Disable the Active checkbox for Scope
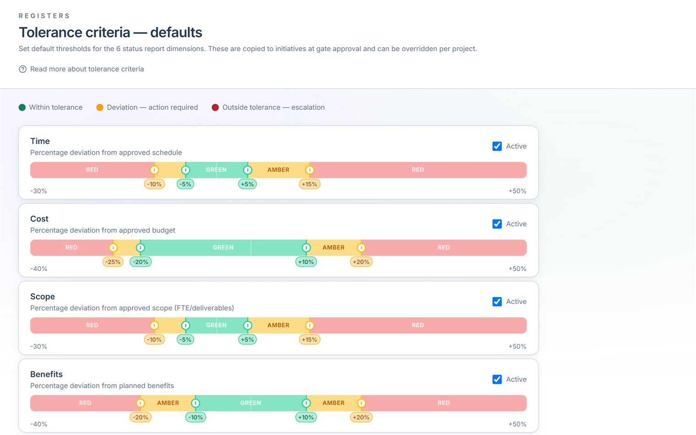Screen dimensions: 696x435 click(x=497, y=302)
